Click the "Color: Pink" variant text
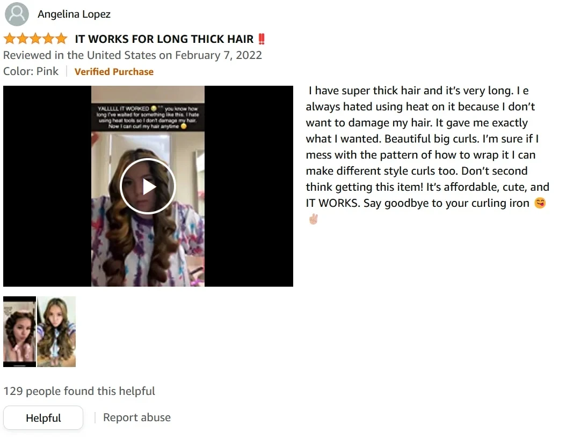 tap(31, 71)
